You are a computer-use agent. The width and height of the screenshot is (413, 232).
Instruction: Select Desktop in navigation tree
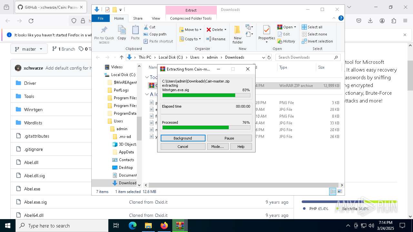pos(126,168)
